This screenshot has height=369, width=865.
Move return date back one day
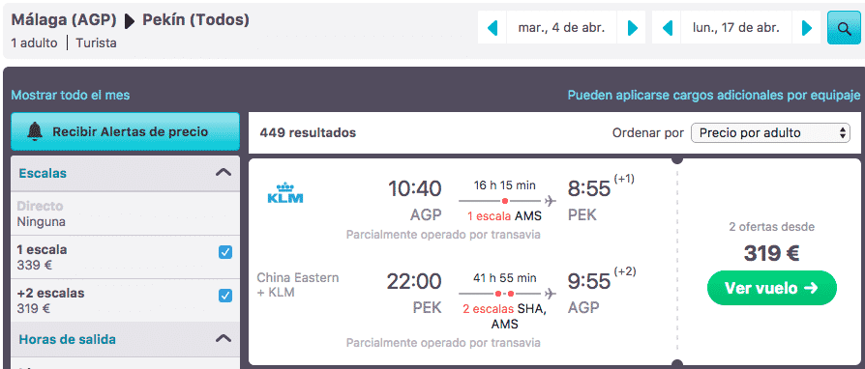click(667, 28)
